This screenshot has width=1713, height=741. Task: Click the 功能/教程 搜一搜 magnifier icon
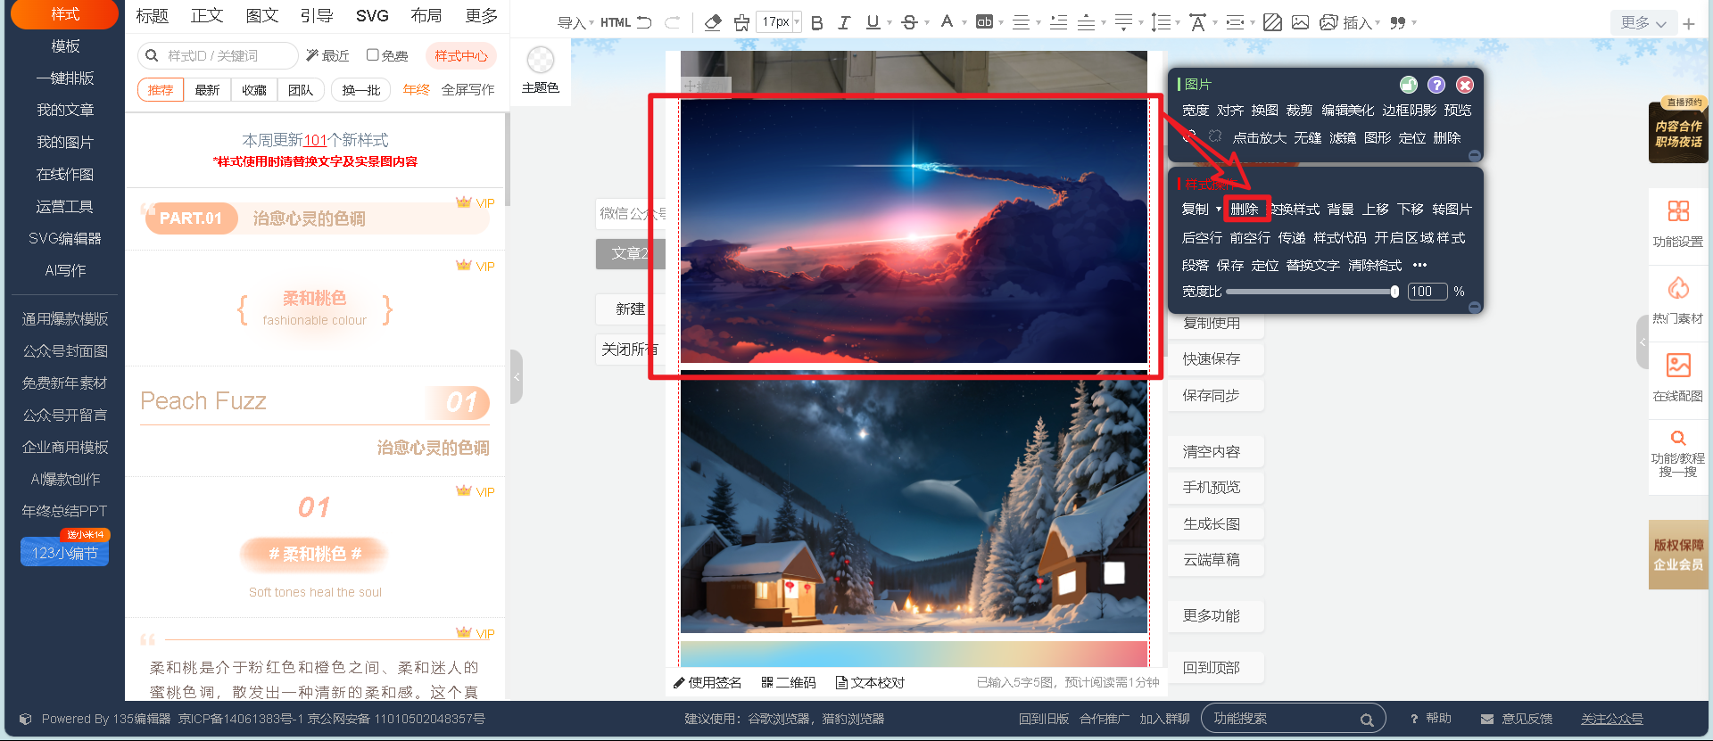[1678, 438]
